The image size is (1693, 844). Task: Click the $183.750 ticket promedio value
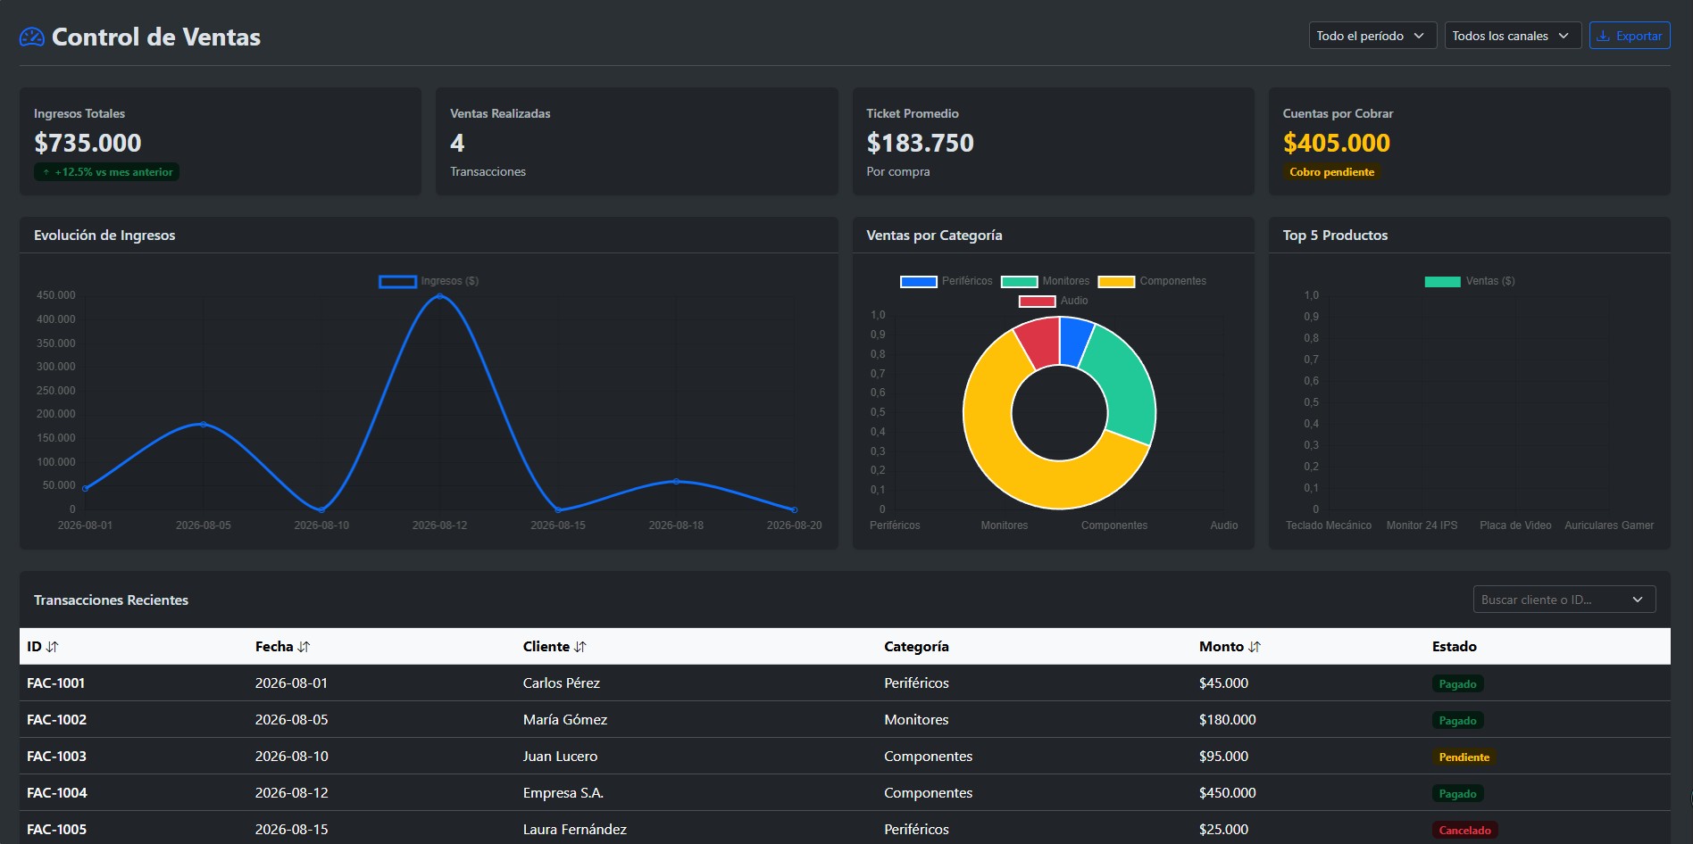coord(920,143)
